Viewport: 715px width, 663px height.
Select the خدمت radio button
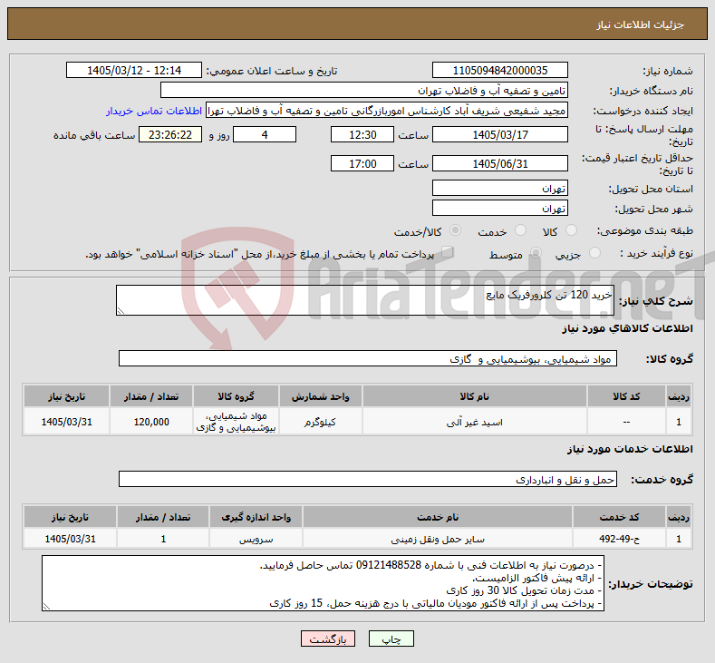click(x=520, y=231)
